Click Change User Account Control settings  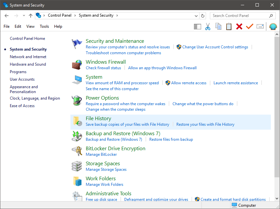pyautogui.click(x=215, y=47)
